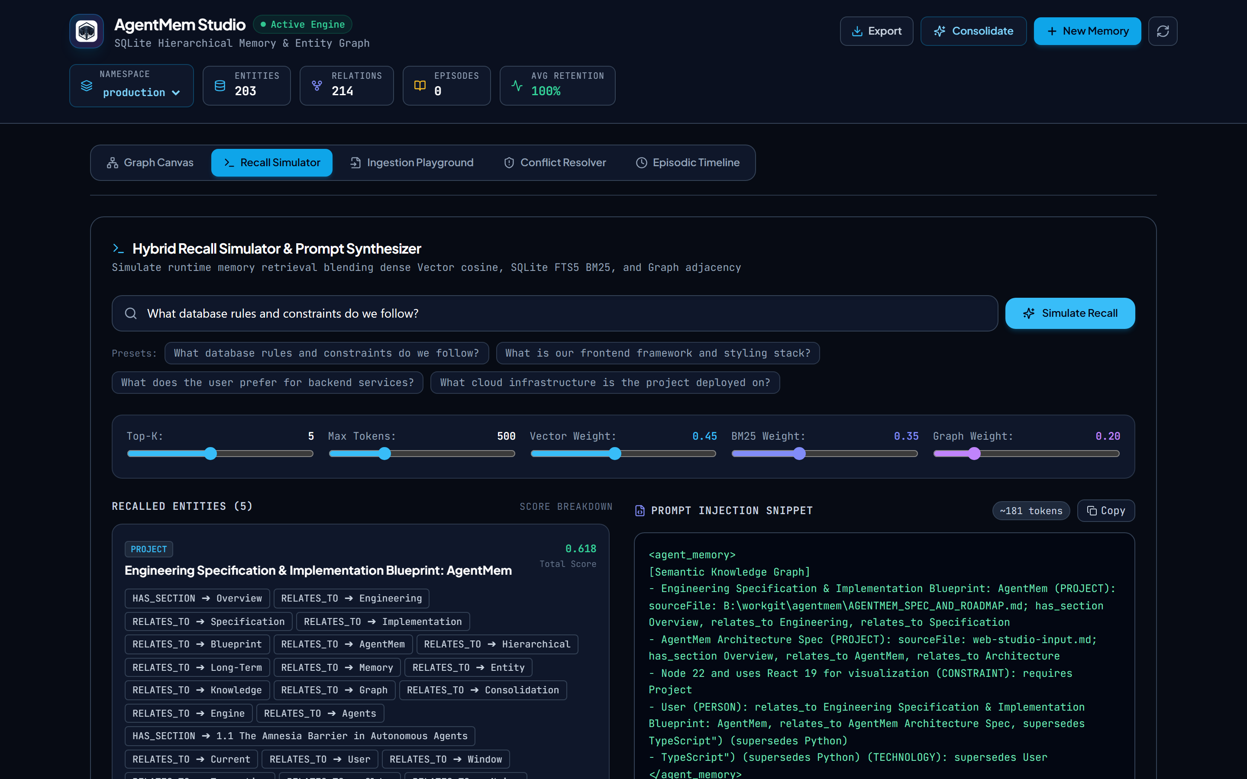The height and width of the screenshot is (779, 1247).
Task: Click the Simulate Recall button
Action: tap(1070, 313)
